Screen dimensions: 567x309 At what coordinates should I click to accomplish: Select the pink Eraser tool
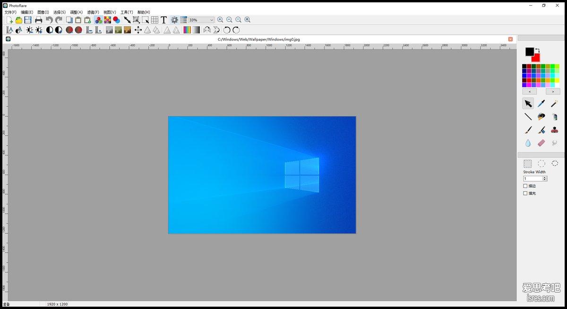(541, 143)
